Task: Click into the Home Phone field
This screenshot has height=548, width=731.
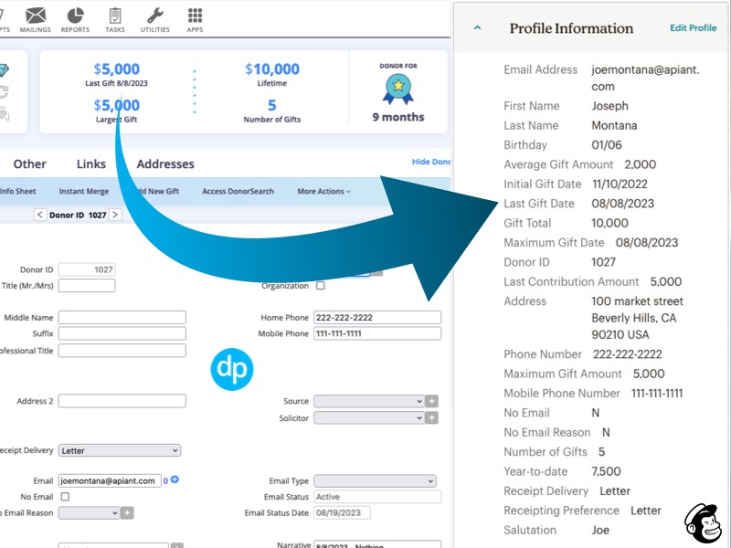Action: point(376,318)
